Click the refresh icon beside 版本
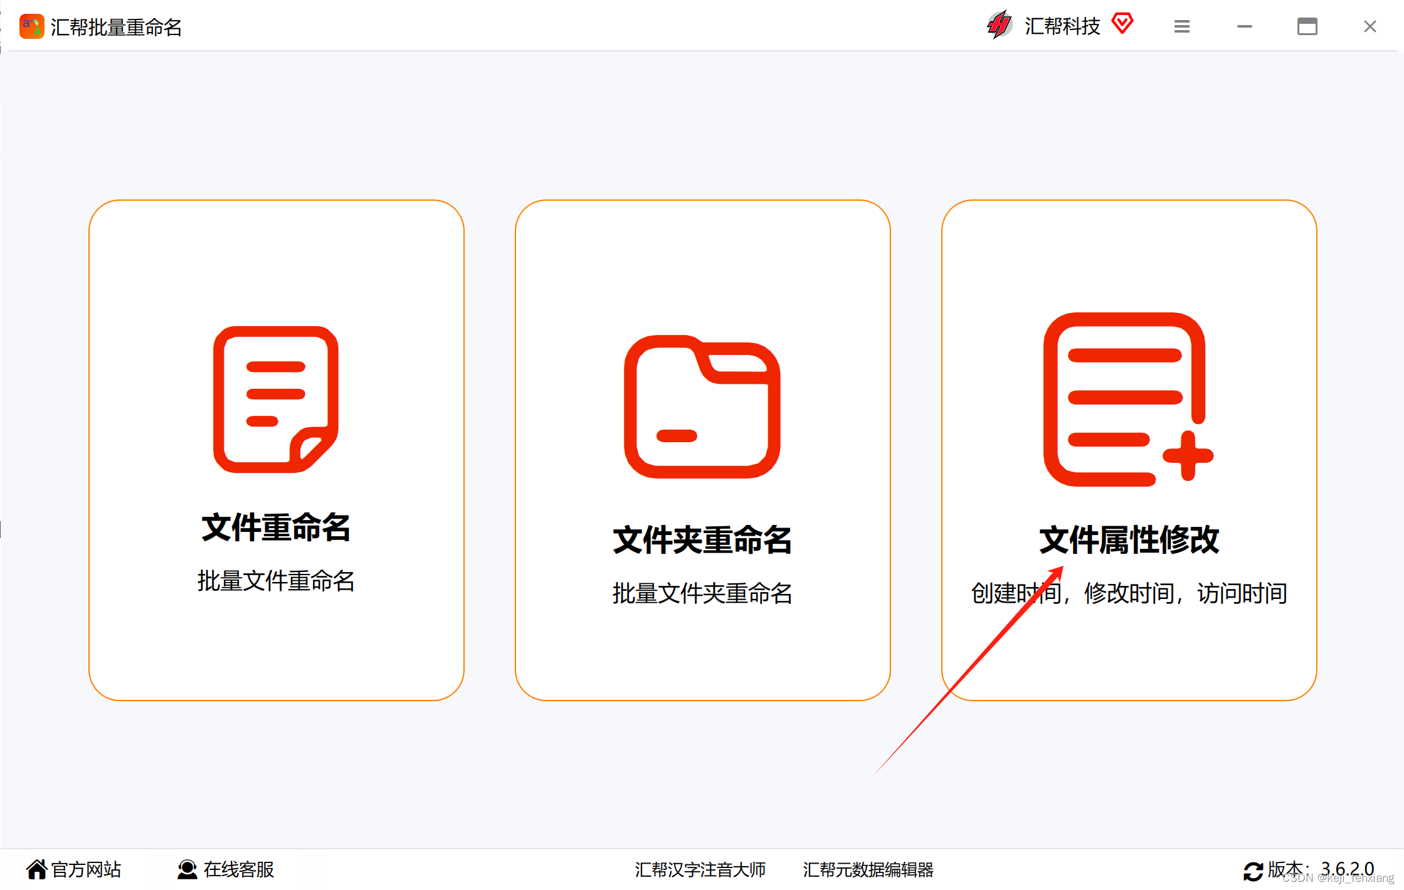The height and width of the screenshot is (890, 1404). [x=1253, y=871]
